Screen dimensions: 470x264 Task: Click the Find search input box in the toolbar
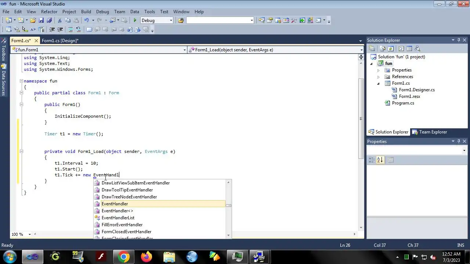220,20
